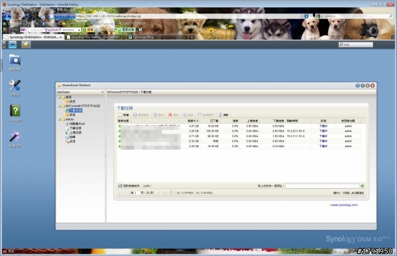Click the green plus add URL button
The image size is (397, 256).
pyautogui.click(x=362, y=186)
